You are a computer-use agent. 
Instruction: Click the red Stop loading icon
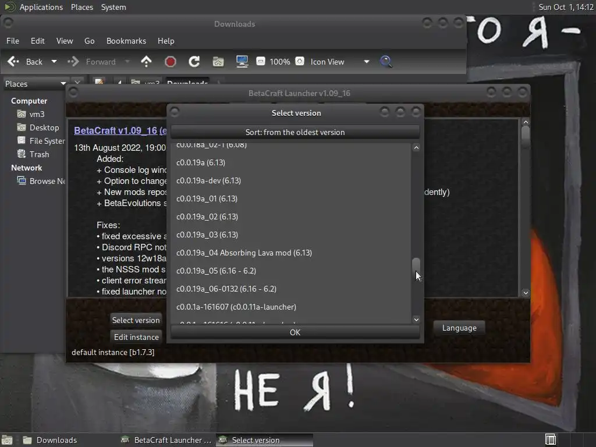(x=171, y=62)
